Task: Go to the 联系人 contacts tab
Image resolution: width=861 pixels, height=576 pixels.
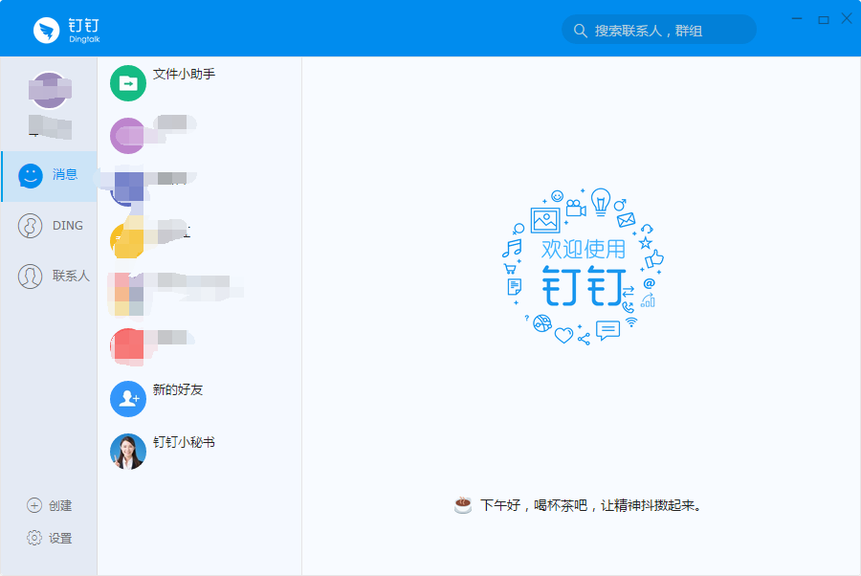Action: pyautogui.click(x=49, y=277)
